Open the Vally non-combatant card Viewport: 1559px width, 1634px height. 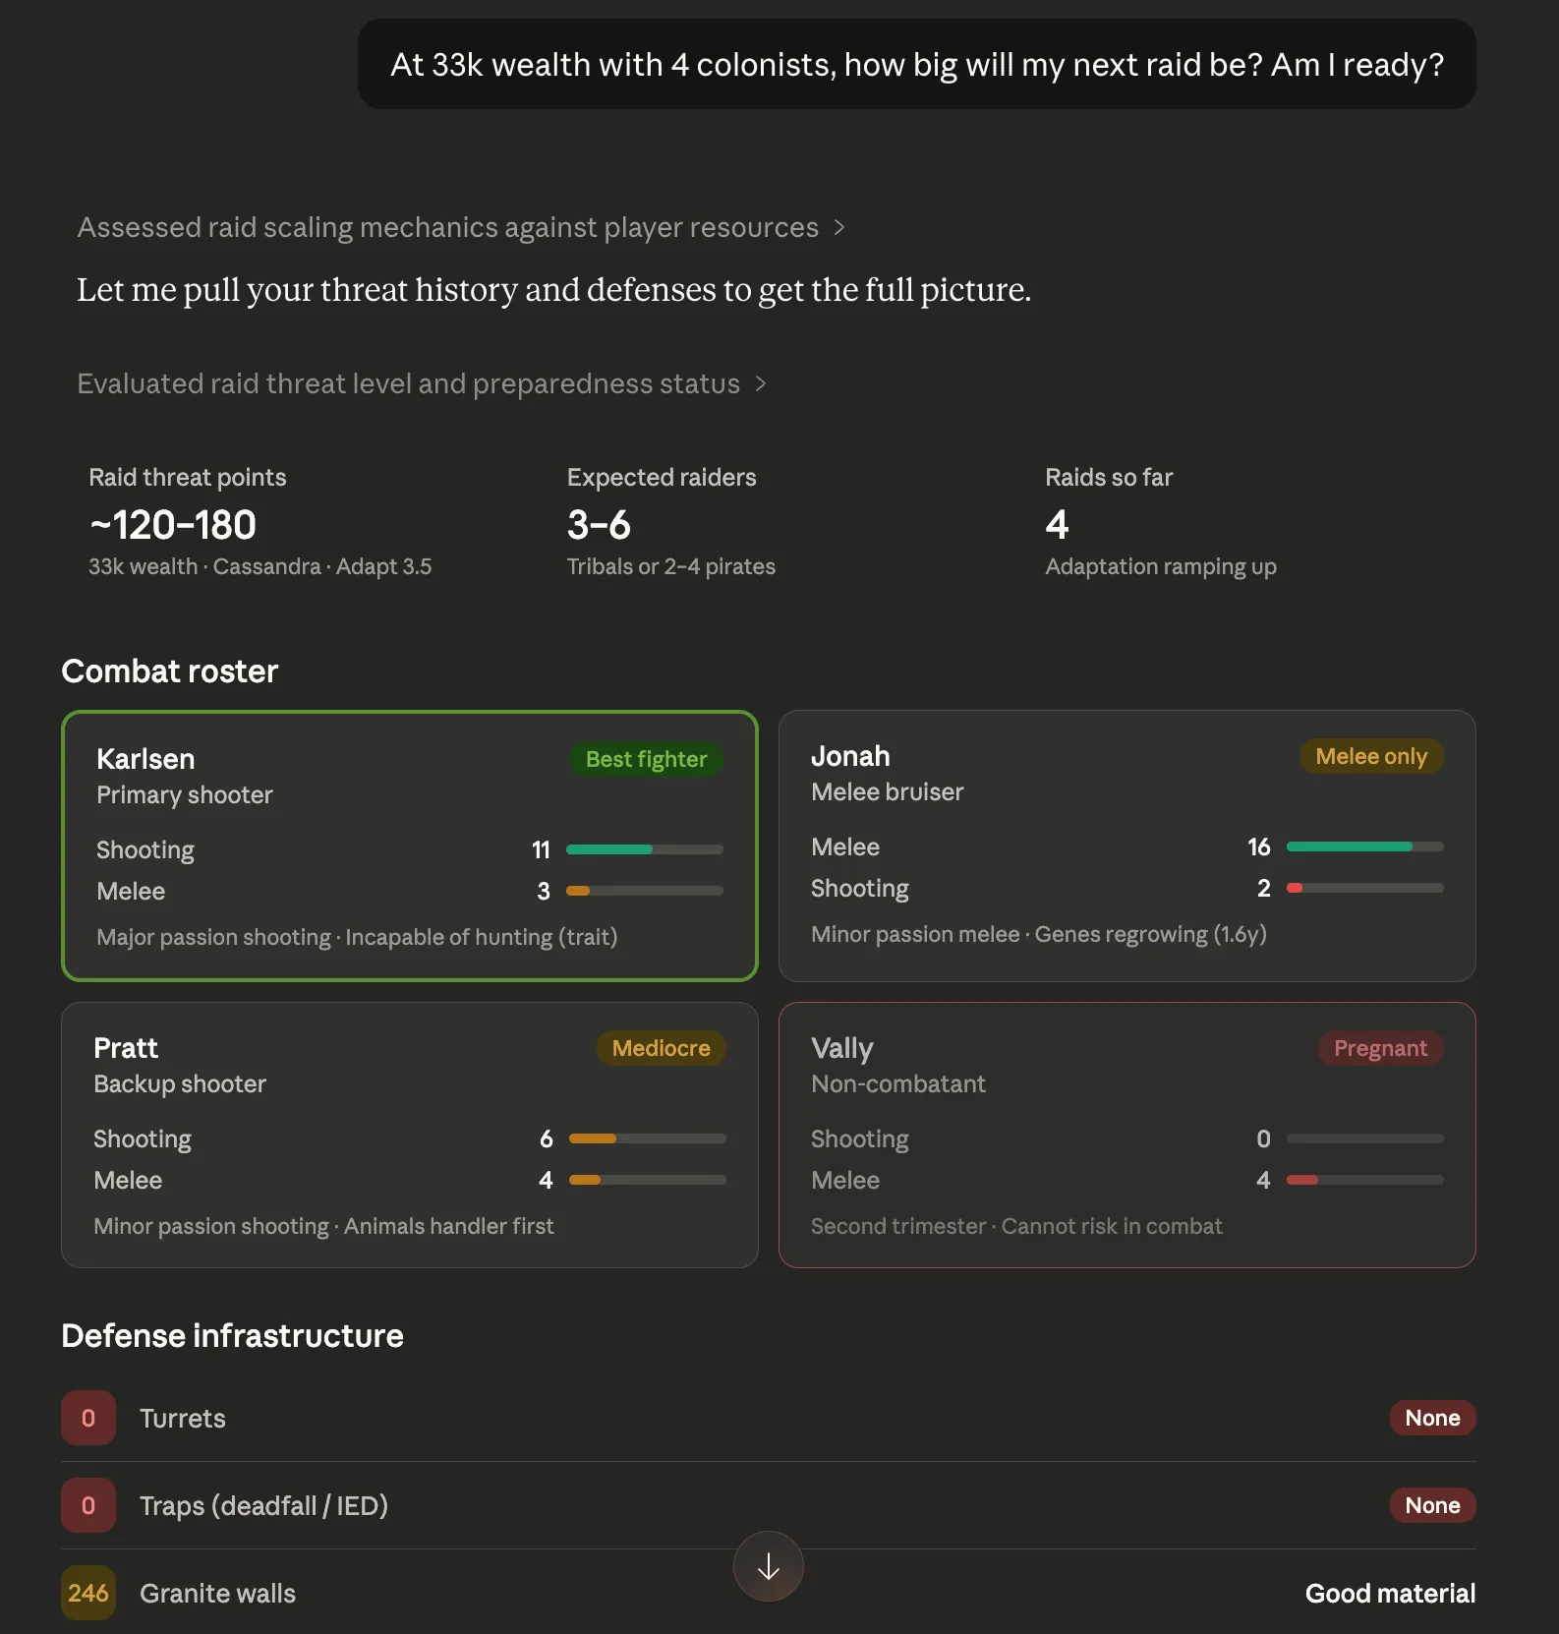[1126, 1135]
